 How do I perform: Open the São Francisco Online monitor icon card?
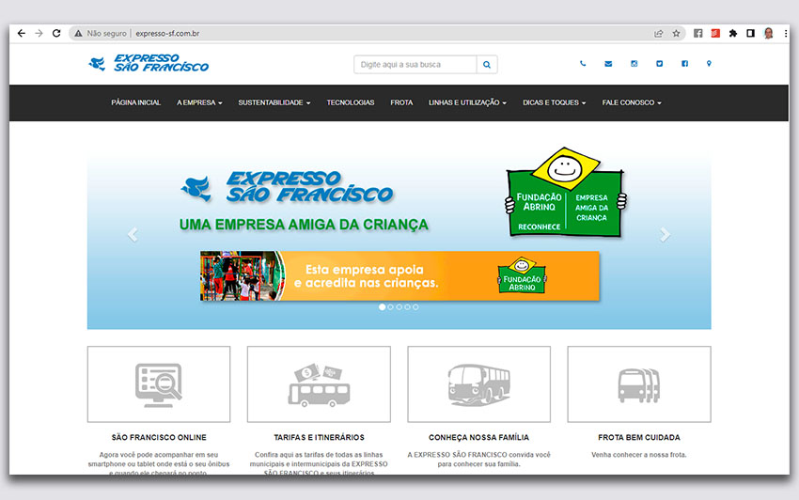point(159,384)
